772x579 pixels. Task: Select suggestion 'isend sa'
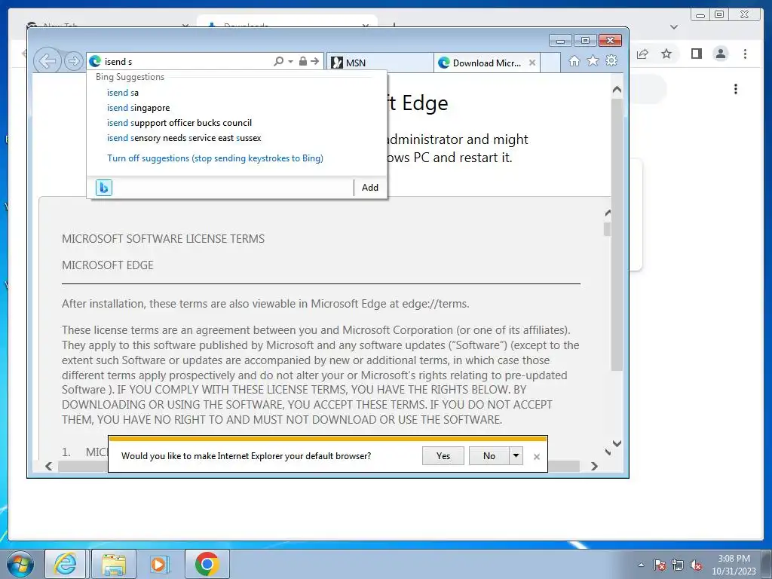tap(236, 93)
